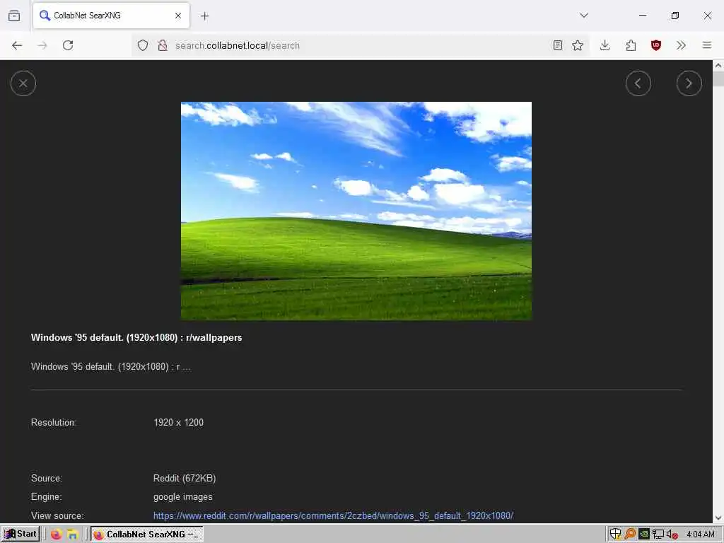Open uBlock Origin extension
This screenshot has height=543, width=724.
(656, 45)
